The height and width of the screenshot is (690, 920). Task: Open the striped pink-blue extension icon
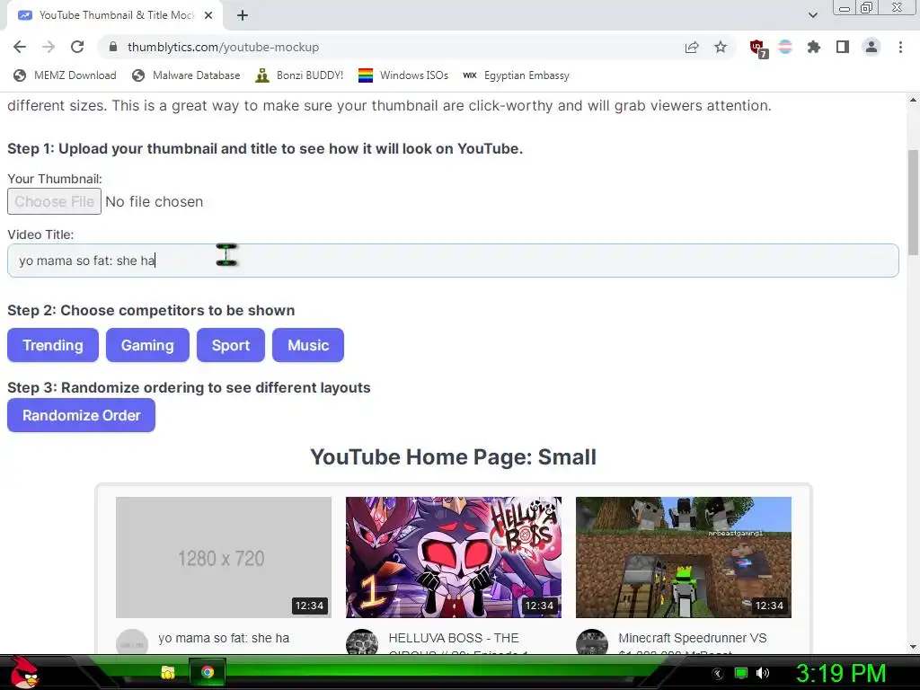click(785, 47)
